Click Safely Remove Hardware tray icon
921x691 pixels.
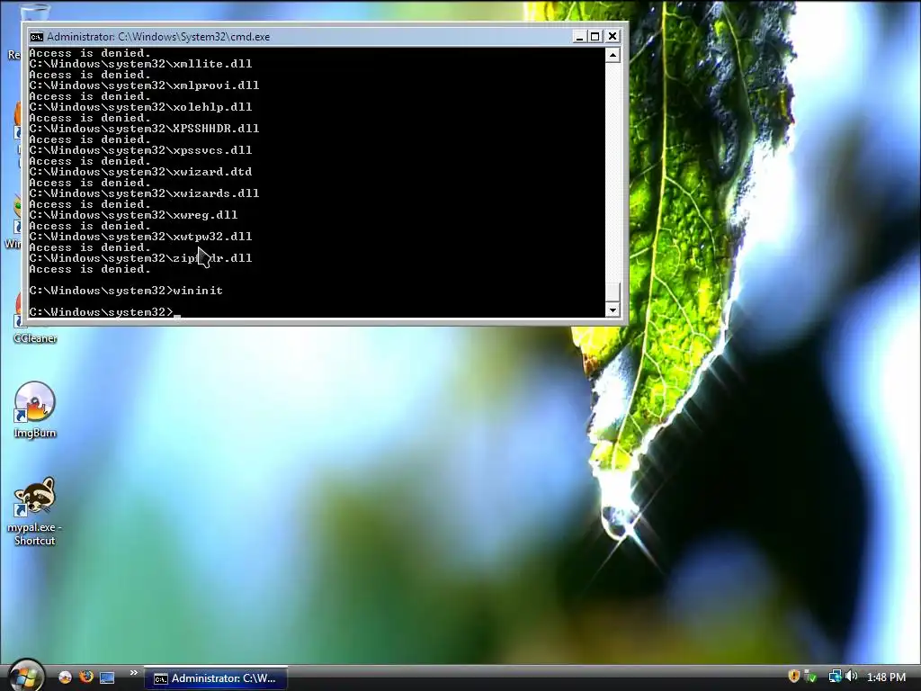(811, 677)
